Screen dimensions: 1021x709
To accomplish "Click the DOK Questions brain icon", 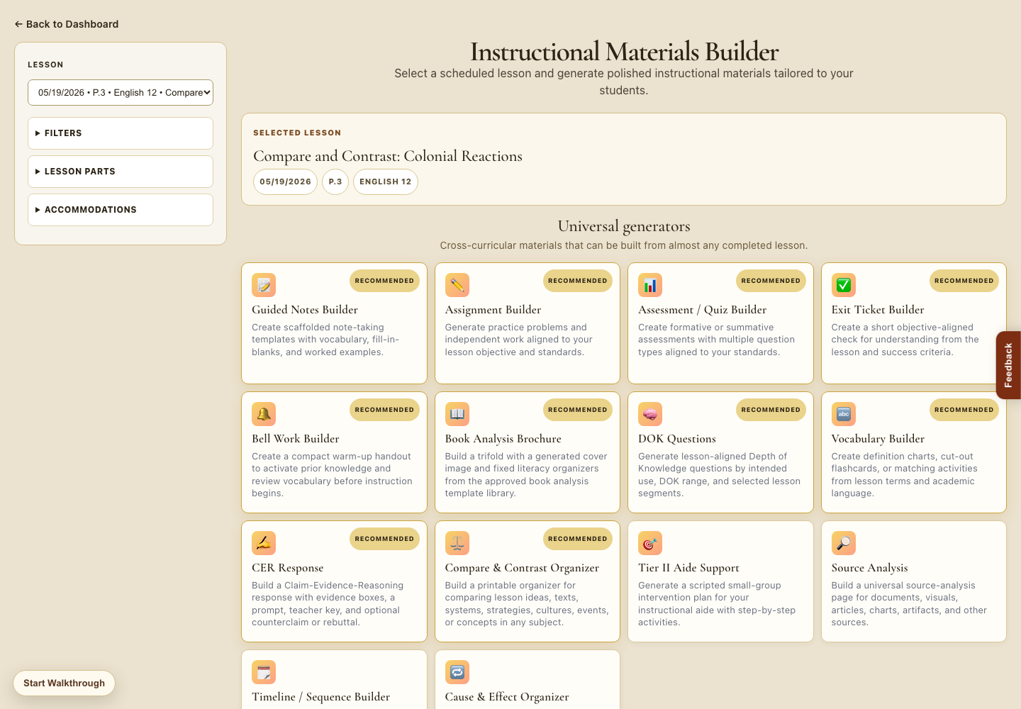I will coord(650,414).
